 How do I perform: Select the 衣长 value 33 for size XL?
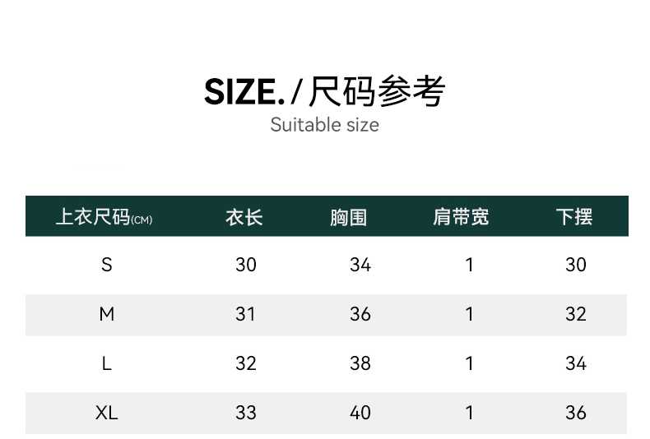click(245, 413)
